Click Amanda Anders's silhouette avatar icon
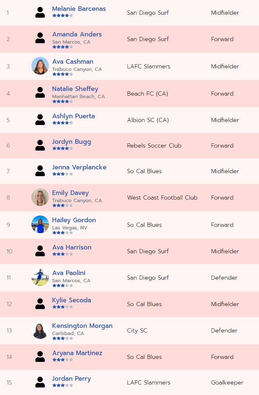Image resolution: width=259 pixels, height=395 pixels. click(40, 39)
